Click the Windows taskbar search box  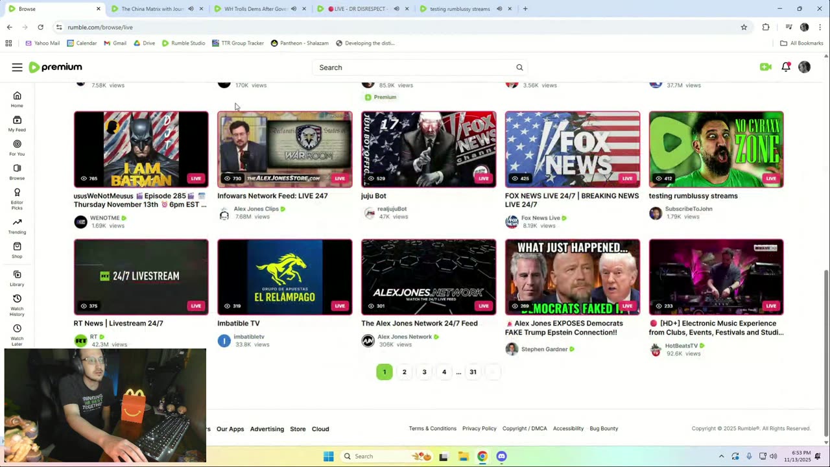(x=386, y=456)
